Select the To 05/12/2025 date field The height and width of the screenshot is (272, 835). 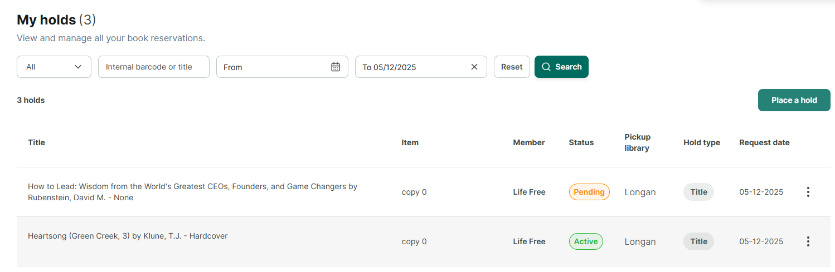pos(421,67)
